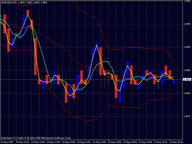Click the Interbank FX Trader copyright text
The width and height of the screenshot is (192, 144).
coord(36,138)
